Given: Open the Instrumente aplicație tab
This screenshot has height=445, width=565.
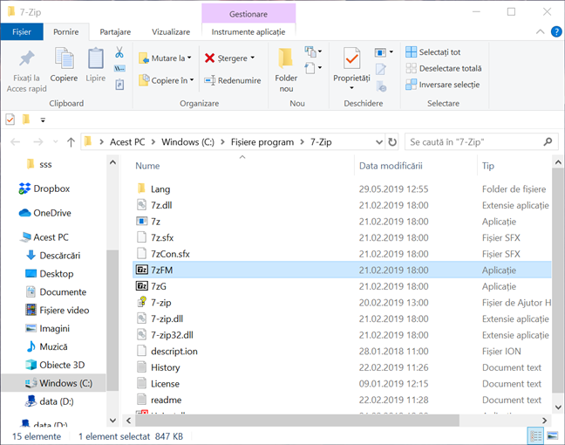Looking at the screenshot, I should pyautogui.click(x=248, y=31).
